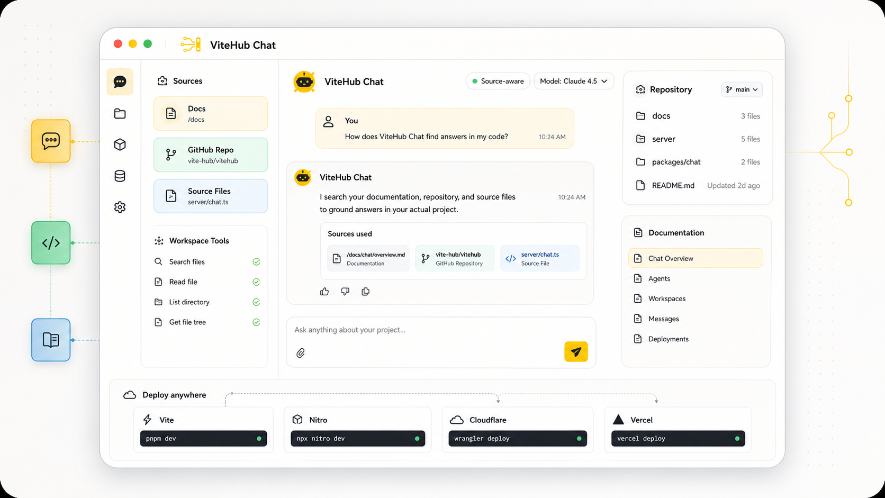The image size is (885, 498).
Task: Click the ViteHub logo in title bar
Action: pos(191,44)
